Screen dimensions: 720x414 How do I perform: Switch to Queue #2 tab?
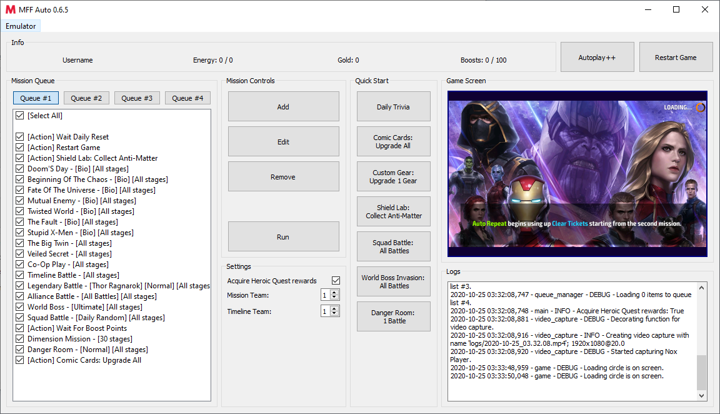coord(86,98)
